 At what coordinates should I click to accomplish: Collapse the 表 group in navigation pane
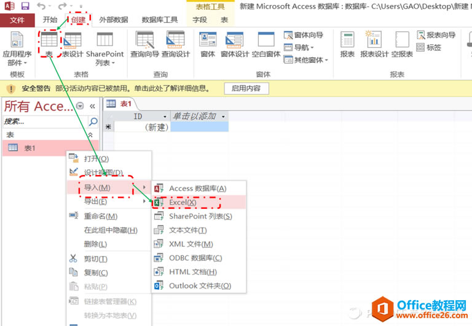coord(90,135)
